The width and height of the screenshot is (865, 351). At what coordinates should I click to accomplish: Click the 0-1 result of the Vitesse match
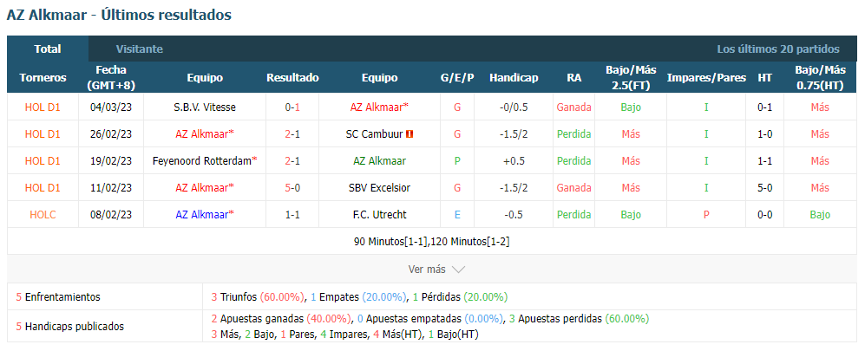click(292, 107)
